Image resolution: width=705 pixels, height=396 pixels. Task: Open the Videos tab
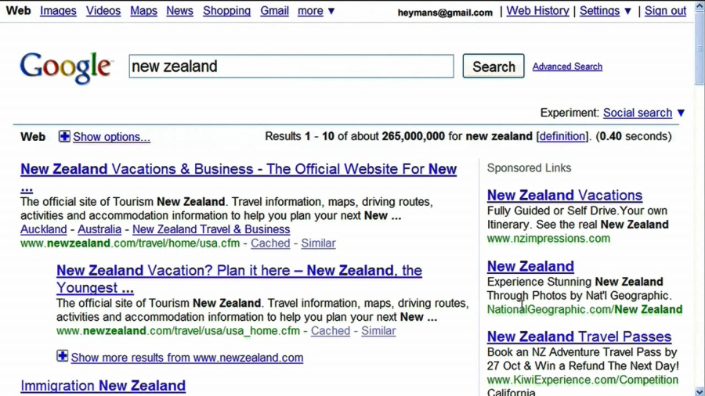[103, 11]
